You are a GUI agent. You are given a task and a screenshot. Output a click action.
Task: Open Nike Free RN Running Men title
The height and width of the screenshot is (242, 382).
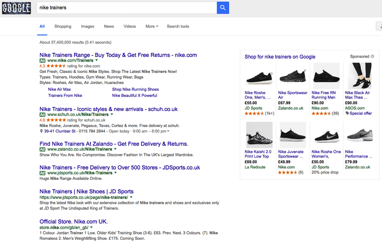click(324, 95)
